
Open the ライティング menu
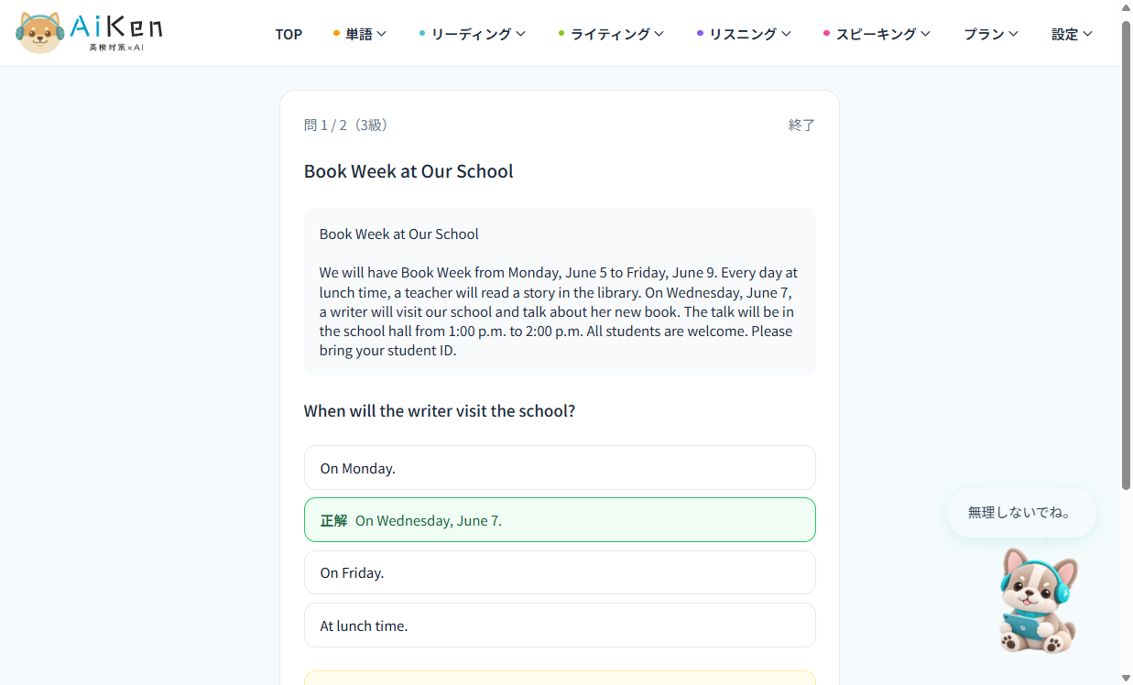pos(611,34)
